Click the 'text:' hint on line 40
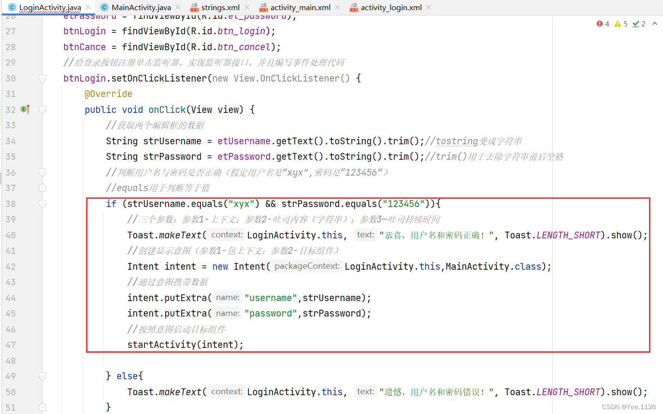The image size is (663, 414). [x=366, y=235]
